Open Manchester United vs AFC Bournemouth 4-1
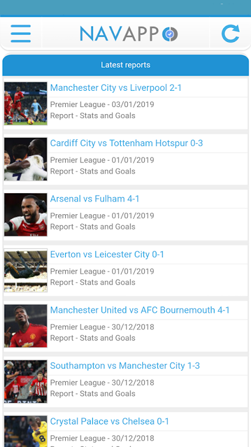This screenshot has width=251, height=447. pos(139,310)
